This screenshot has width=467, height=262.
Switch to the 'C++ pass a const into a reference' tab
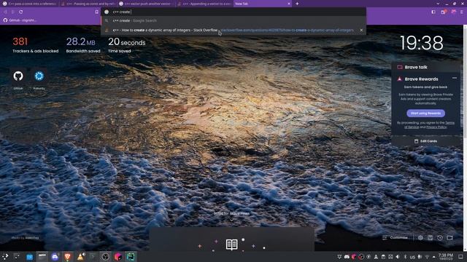pos(29,4)
